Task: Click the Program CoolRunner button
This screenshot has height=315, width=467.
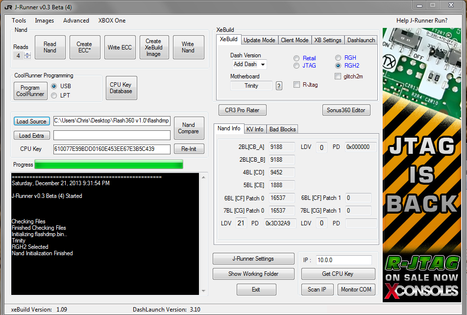Action: tap(30, 91)
